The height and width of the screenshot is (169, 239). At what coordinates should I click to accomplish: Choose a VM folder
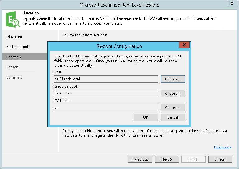[172, 108]
